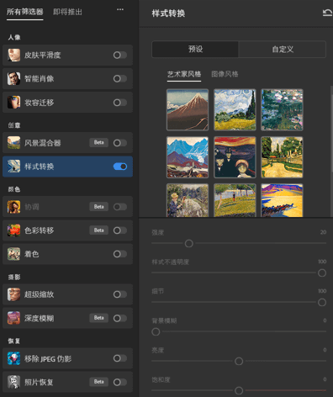Click the 妆容迁移 filter icon
Image resolution: width=333 pixels, height=397 pixels.
pyautogui.click(x=13, y=102)
